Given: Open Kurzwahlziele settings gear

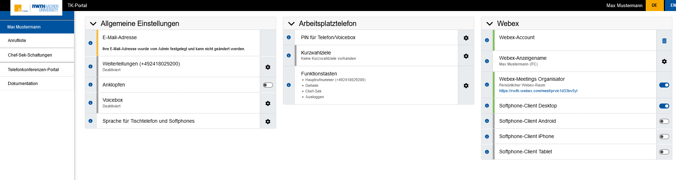Looking at the screenshot, I should (x=466, y=56).
